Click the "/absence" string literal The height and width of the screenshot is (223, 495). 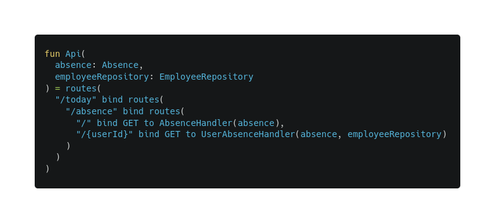(92, 111)
